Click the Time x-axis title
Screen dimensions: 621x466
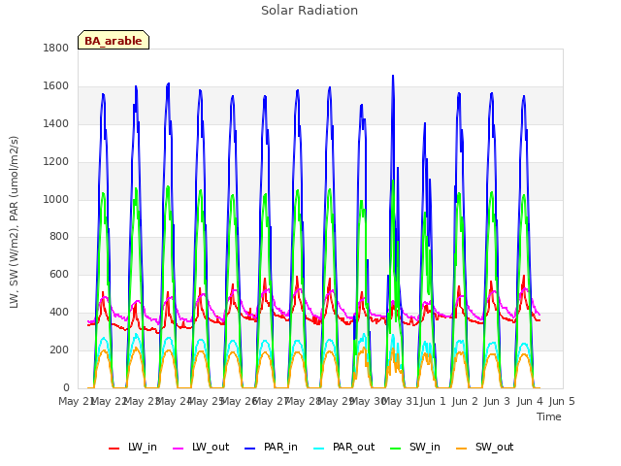[x=549, y=416]
